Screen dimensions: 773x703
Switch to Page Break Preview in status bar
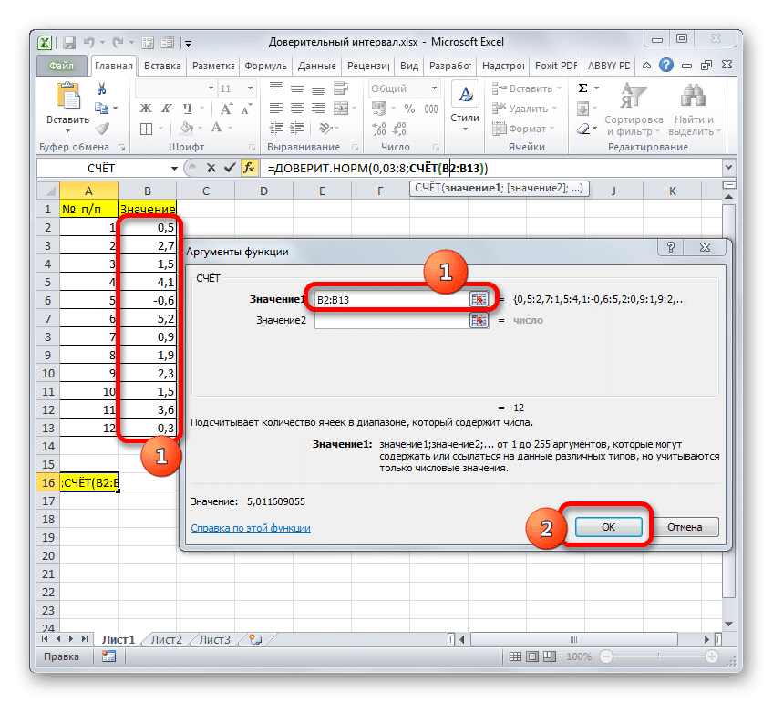click(x=549, y=656)
